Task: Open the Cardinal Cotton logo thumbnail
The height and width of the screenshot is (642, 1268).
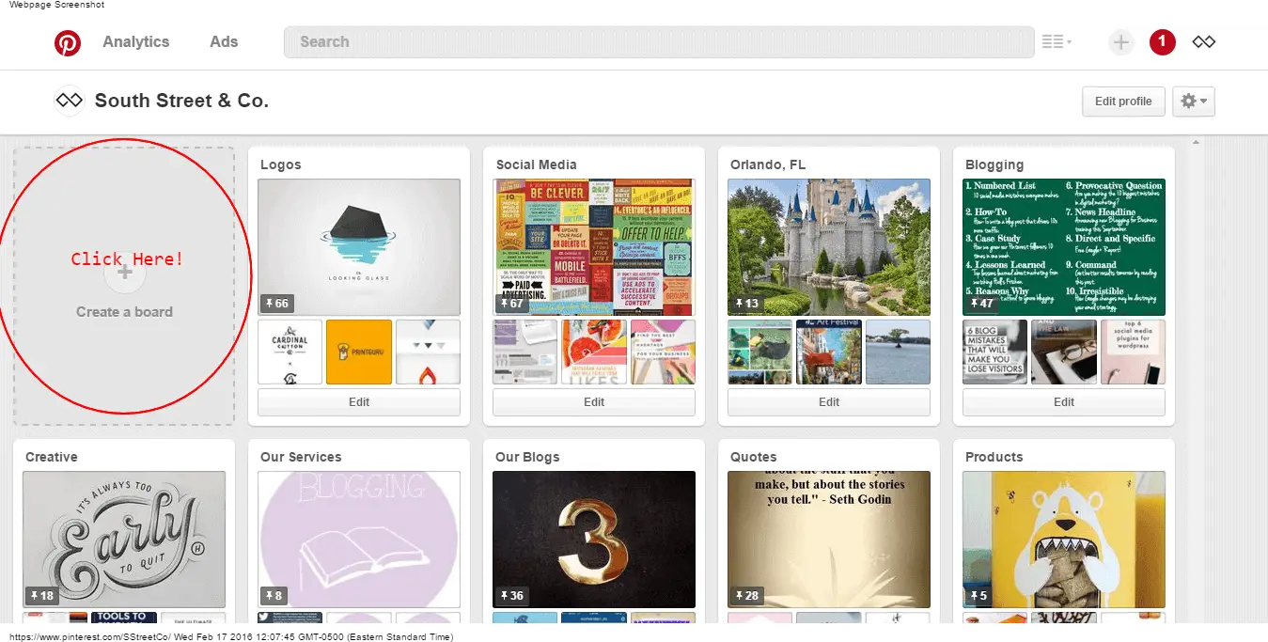Action: (290, 352)
